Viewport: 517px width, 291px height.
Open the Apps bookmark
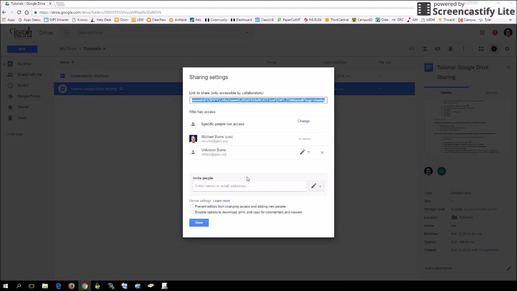(8, 20)
